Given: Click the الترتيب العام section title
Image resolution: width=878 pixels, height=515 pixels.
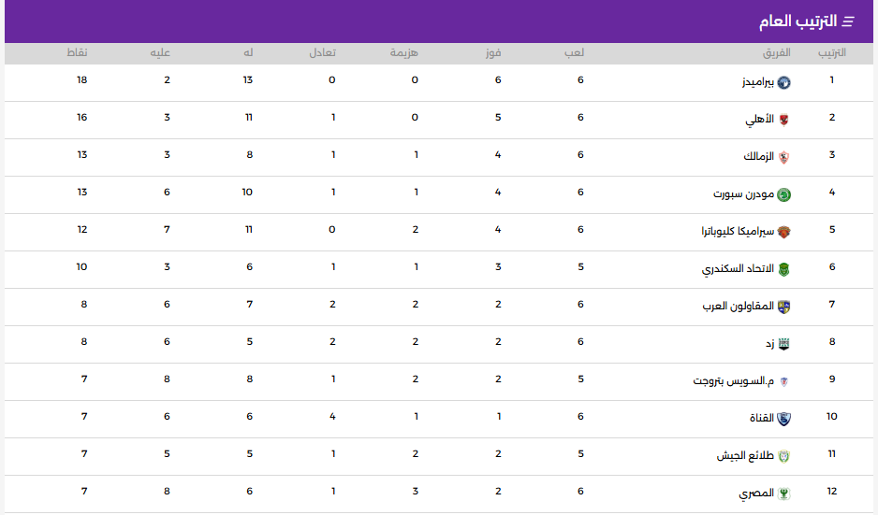Looking at the screenshot, I should tap(798, 21).
